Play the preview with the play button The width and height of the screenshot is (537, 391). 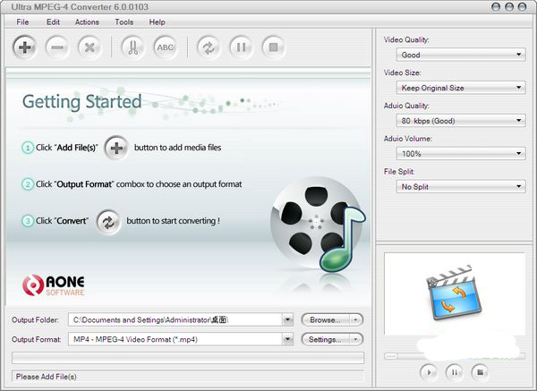tap(429, 372)
